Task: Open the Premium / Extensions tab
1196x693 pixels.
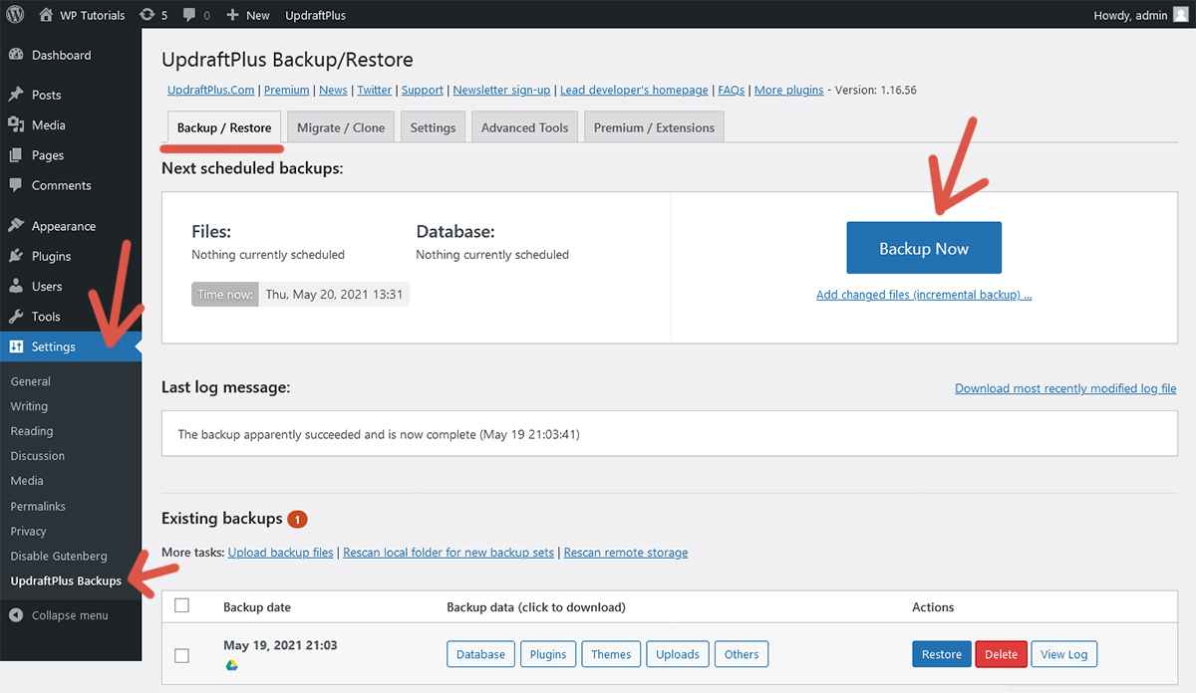Action: coord(654,127)
